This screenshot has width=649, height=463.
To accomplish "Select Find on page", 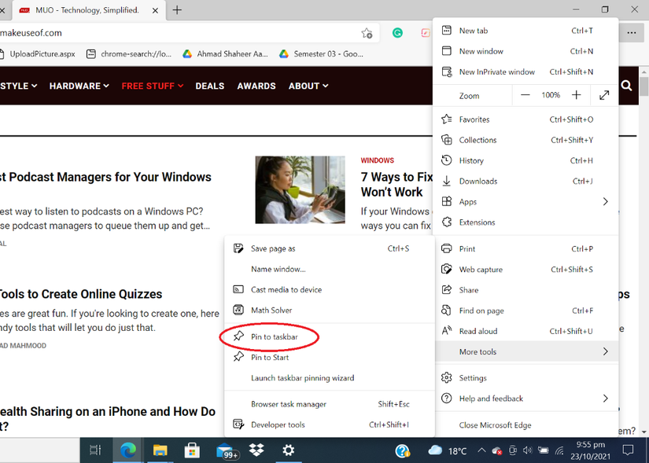I will (525, 311).
